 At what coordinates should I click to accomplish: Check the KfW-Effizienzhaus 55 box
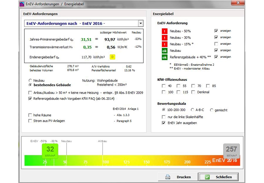(178, 86)
